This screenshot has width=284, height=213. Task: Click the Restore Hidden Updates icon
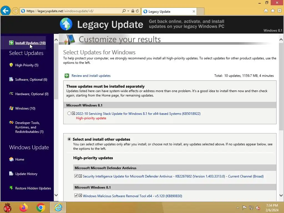(x=11, y=188)
